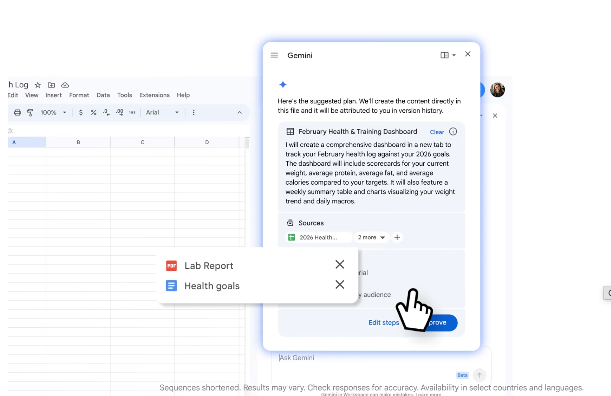The width and height of the screenshot is (611, 396).
Task: Move spreadsheet to folder icon
Action: (51, 85)
